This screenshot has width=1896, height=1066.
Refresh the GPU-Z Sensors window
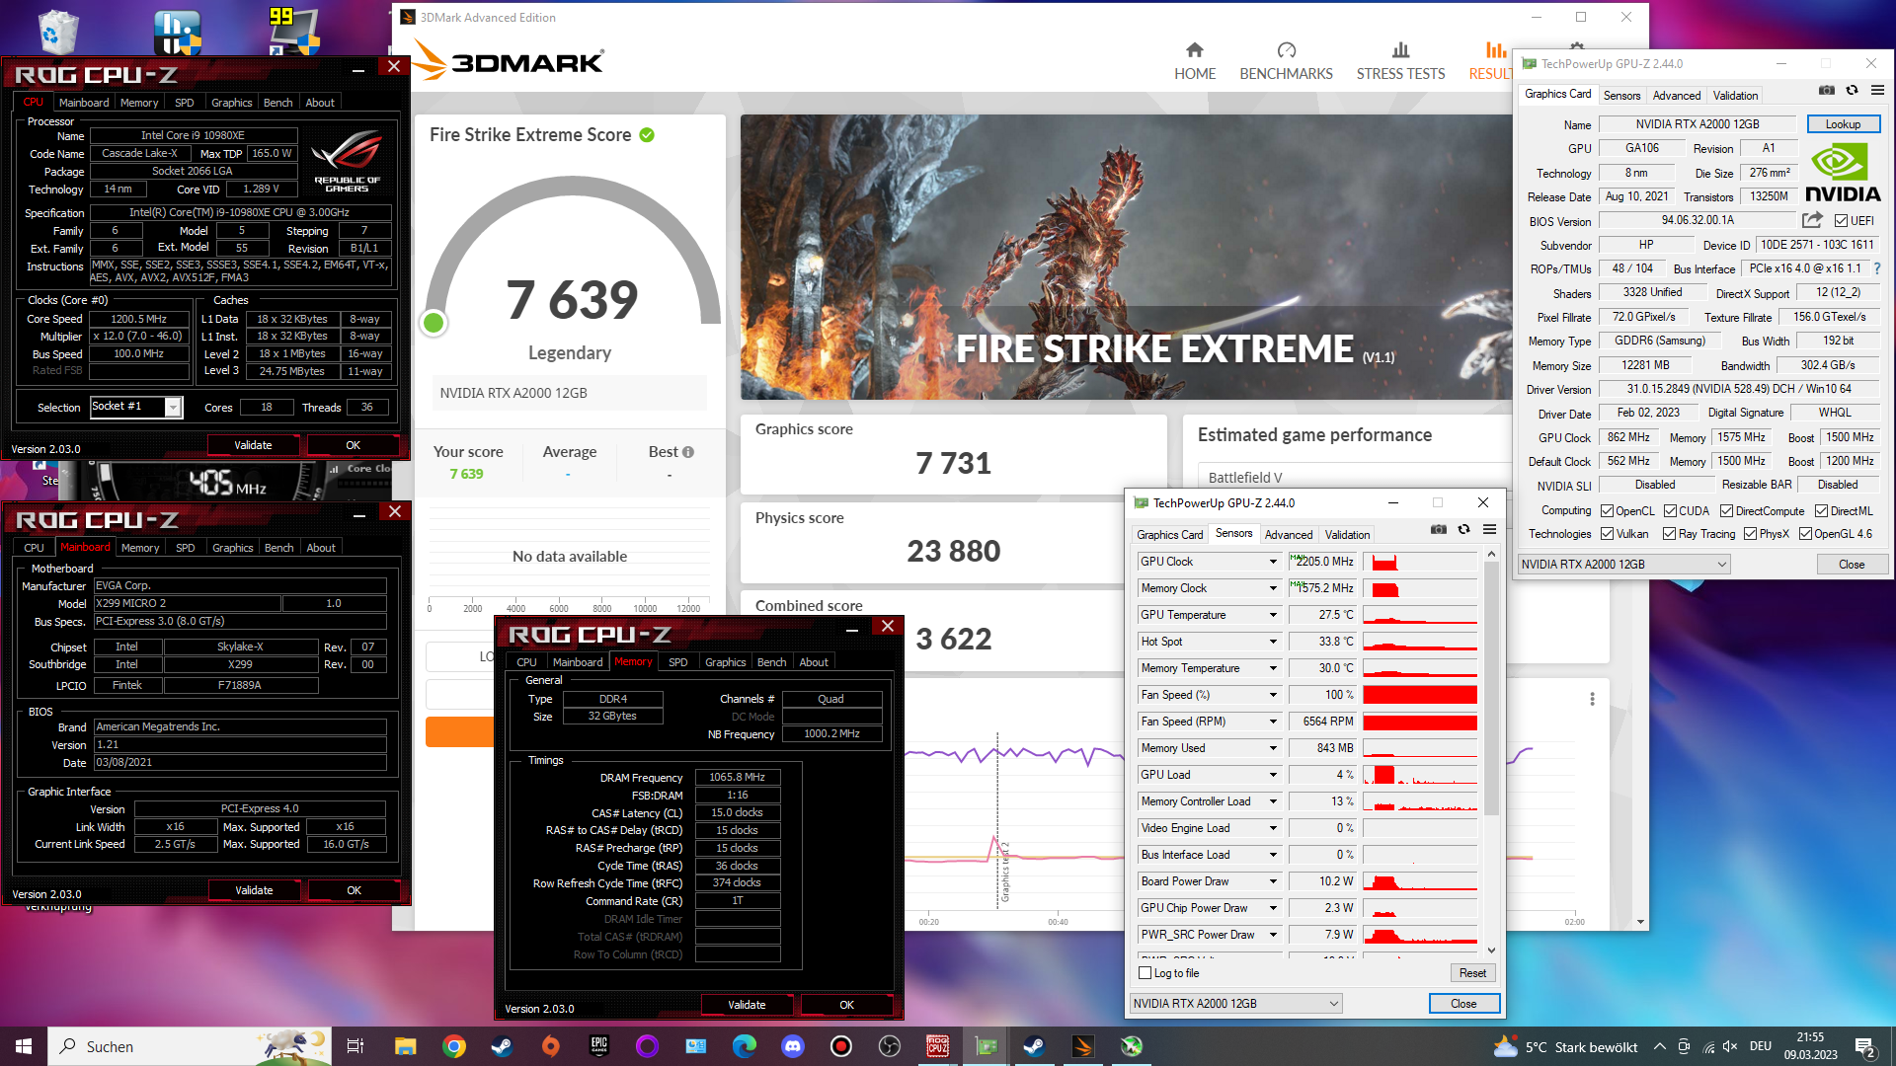pyautogui.click(x=1464, y=530)
